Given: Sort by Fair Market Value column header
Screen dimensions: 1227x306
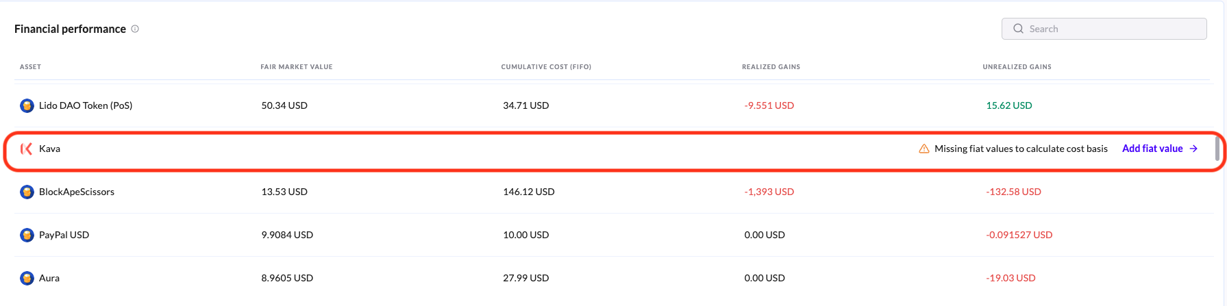Looking at the screenshot, I should pos(296,67).
